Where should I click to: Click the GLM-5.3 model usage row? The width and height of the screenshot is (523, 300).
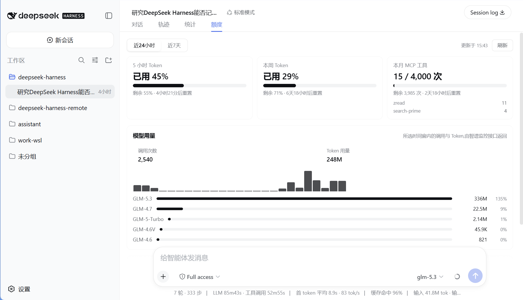coord(320,199)
